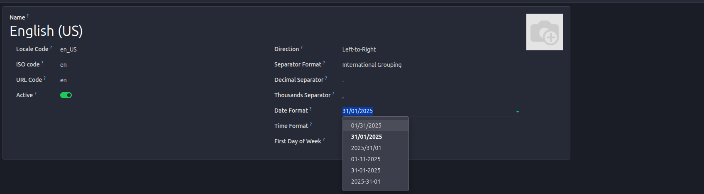Toggle the Active language switch

click(x=66, y=95)
